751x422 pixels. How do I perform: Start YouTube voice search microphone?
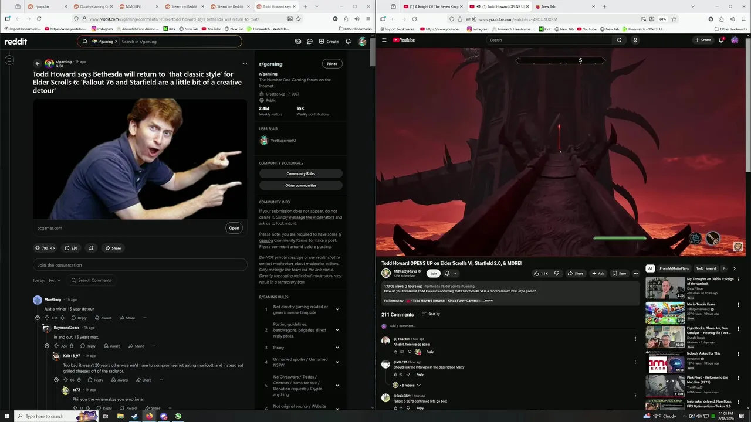635,40
